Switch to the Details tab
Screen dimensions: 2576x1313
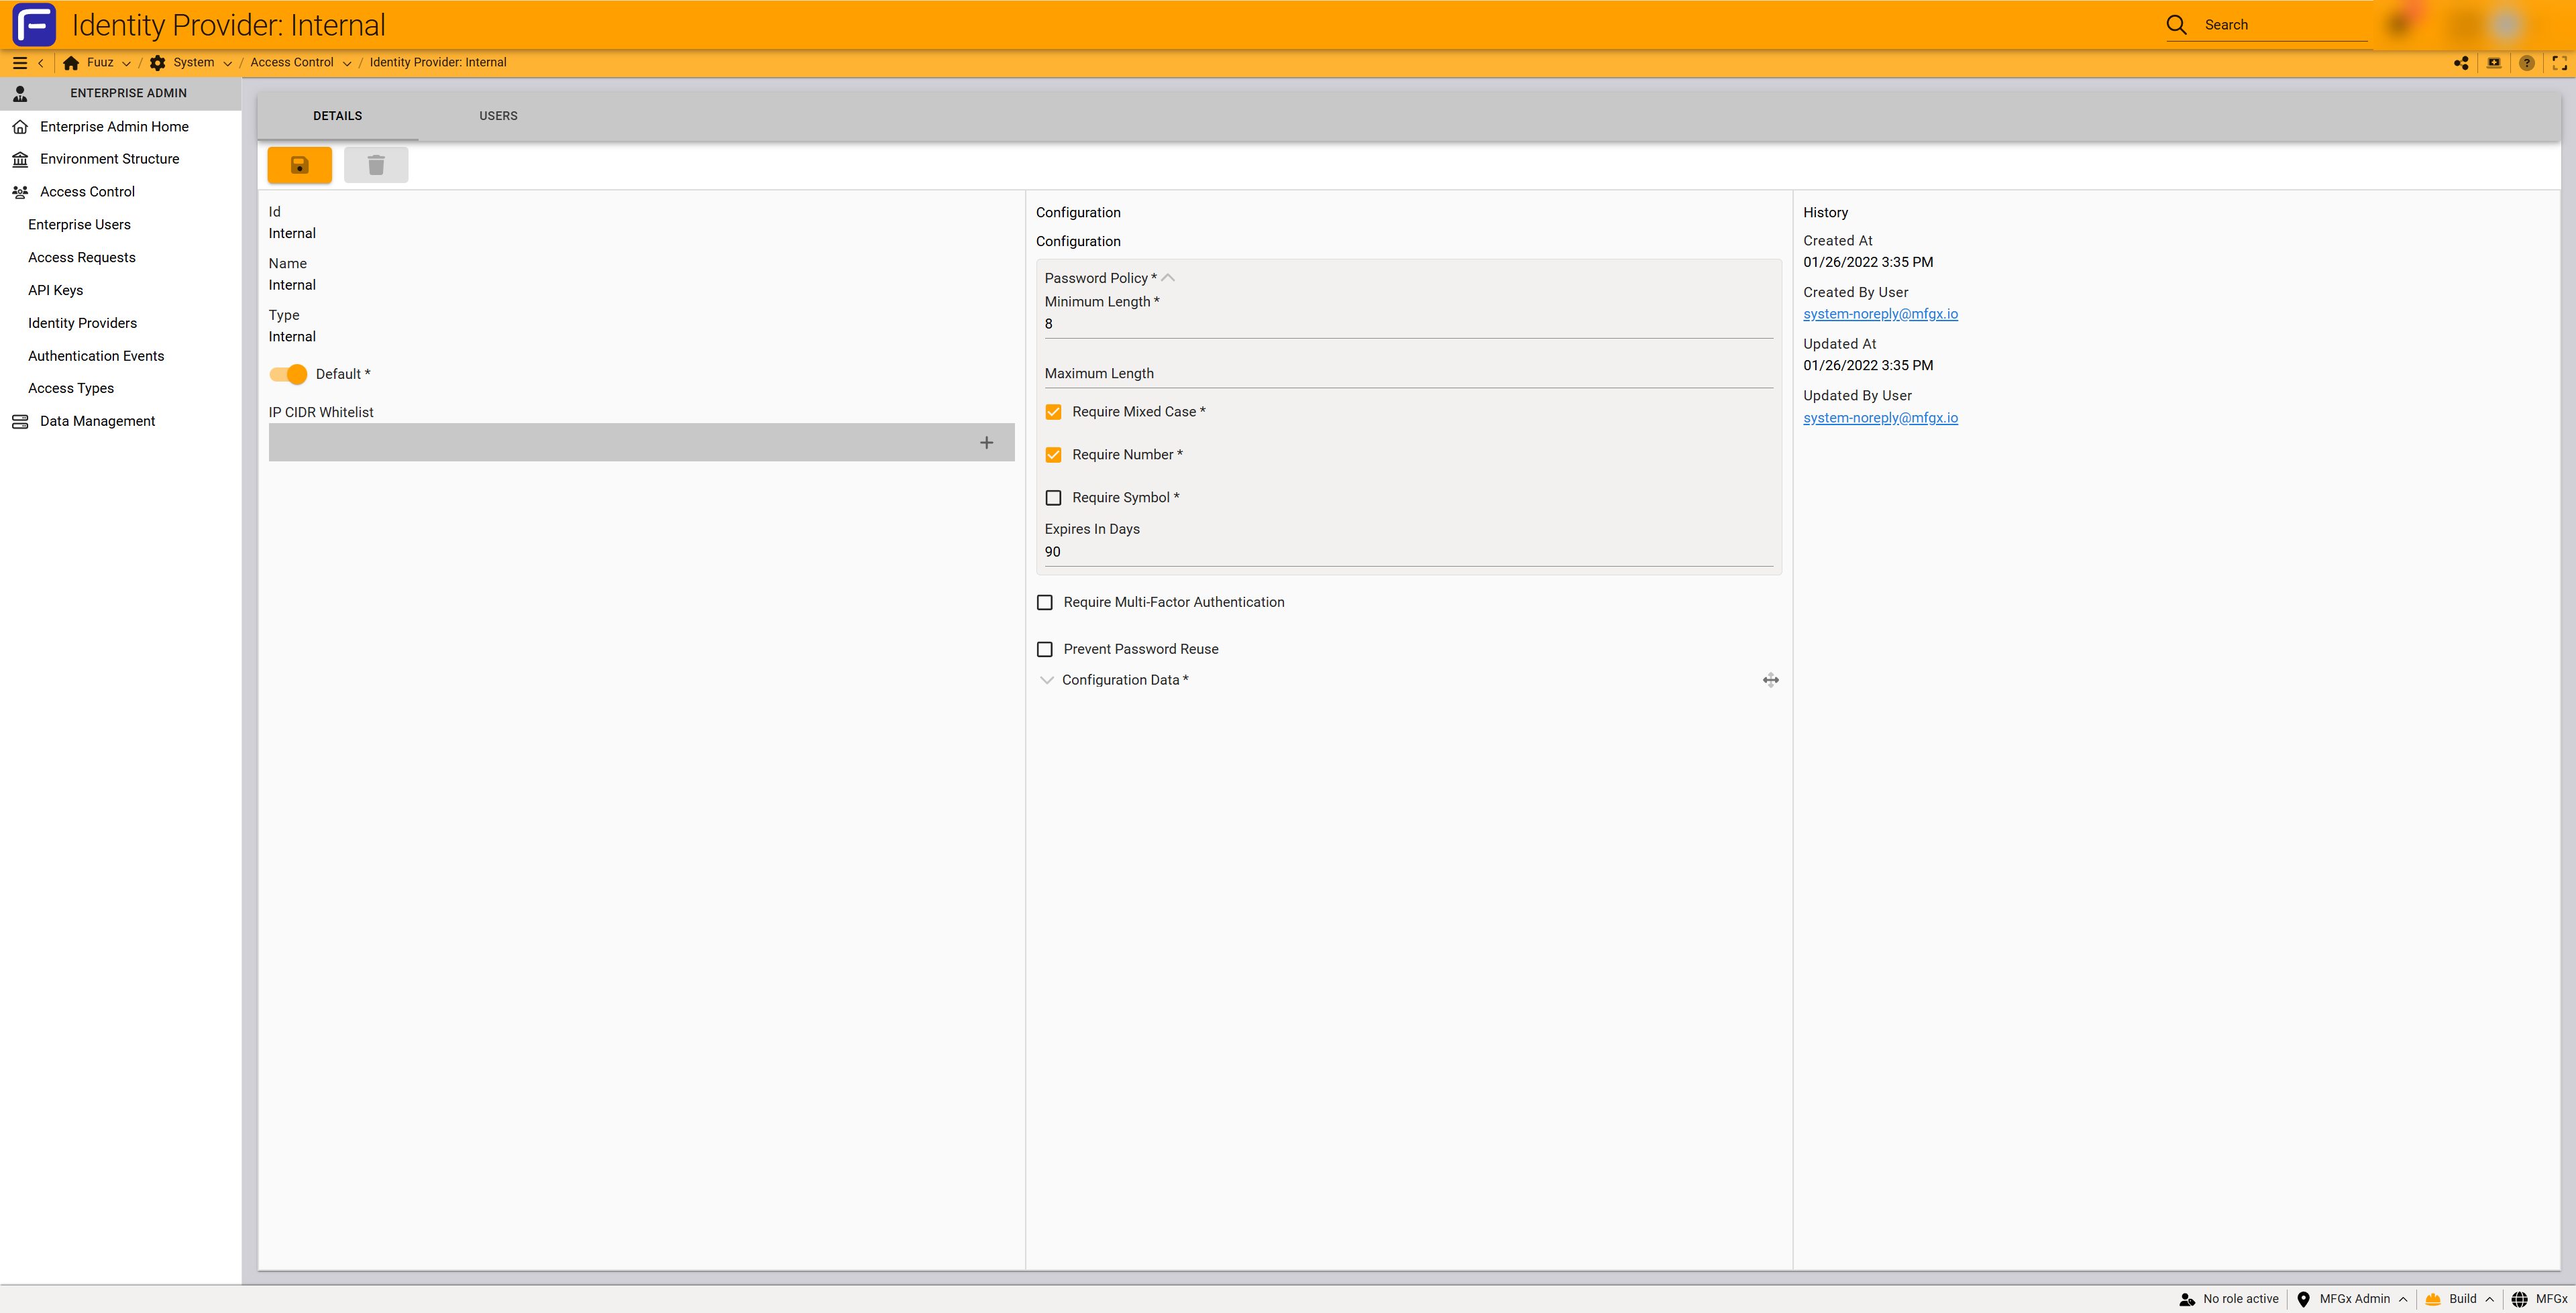pos(338,116)
